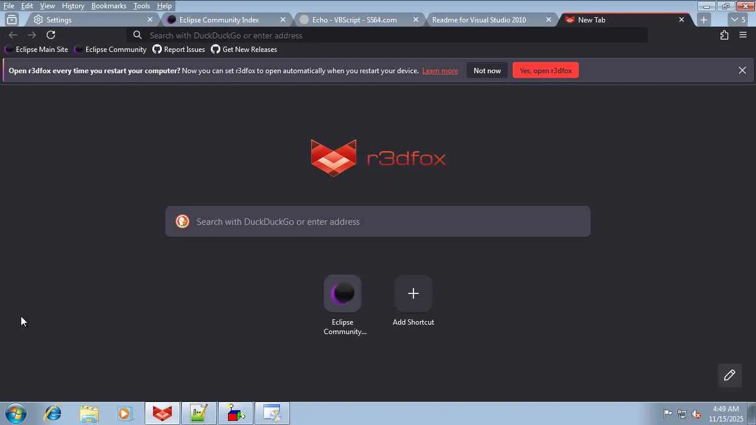Screen dimensions: 756x425
Task: Open the Edit menu
Action: click(x=27, y=6)
